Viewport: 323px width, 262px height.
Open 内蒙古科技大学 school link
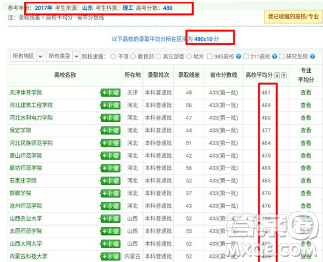28,256
